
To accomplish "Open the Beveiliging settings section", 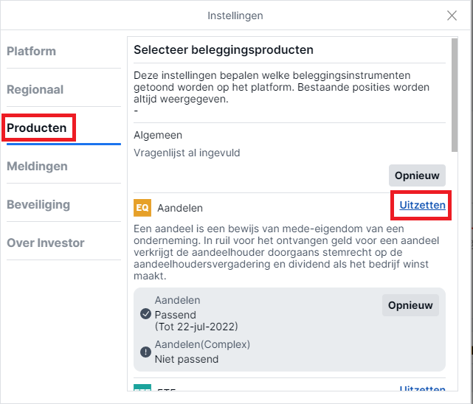I will tap(38, 204).
